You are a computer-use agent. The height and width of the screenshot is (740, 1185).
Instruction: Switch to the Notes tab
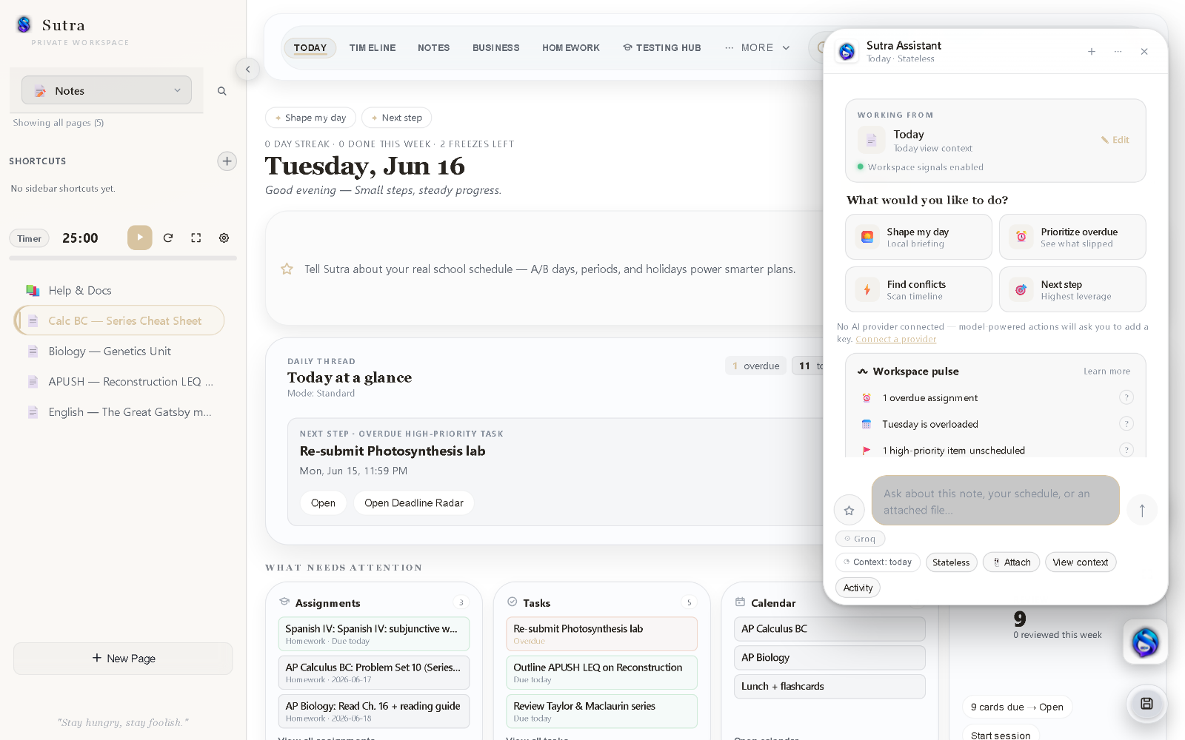pos(434,47)
